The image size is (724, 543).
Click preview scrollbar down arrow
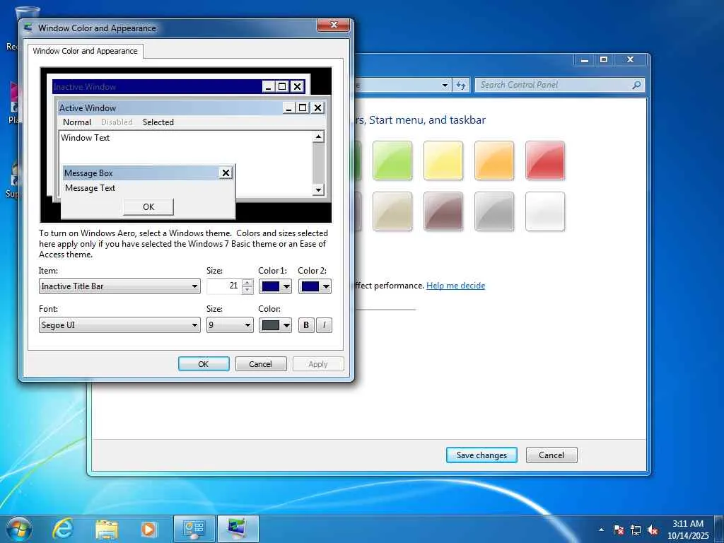coord(319,189)
